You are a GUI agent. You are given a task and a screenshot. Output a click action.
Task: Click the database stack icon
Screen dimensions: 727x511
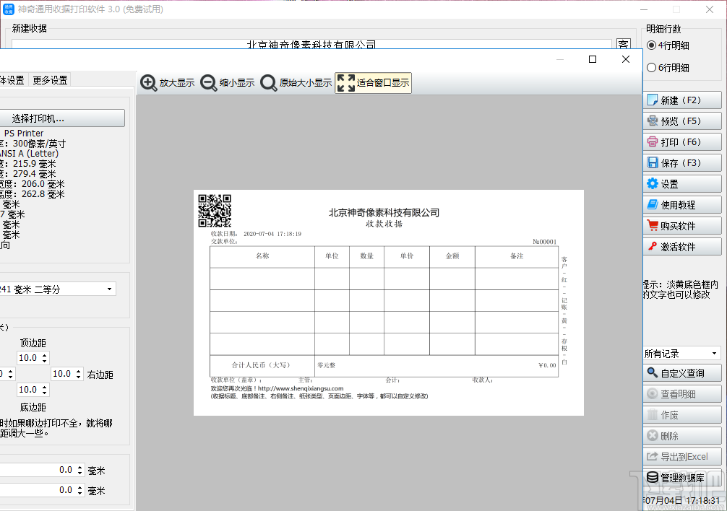click(653, 477)
